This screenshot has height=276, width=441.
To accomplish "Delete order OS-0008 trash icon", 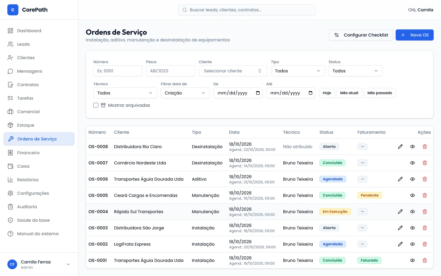I will point(425,147).
